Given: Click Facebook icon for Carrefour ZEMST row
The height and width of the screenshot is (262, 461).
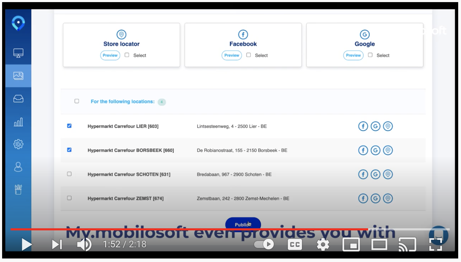Looking at the screenshot, I should click(x=363, y=198).
